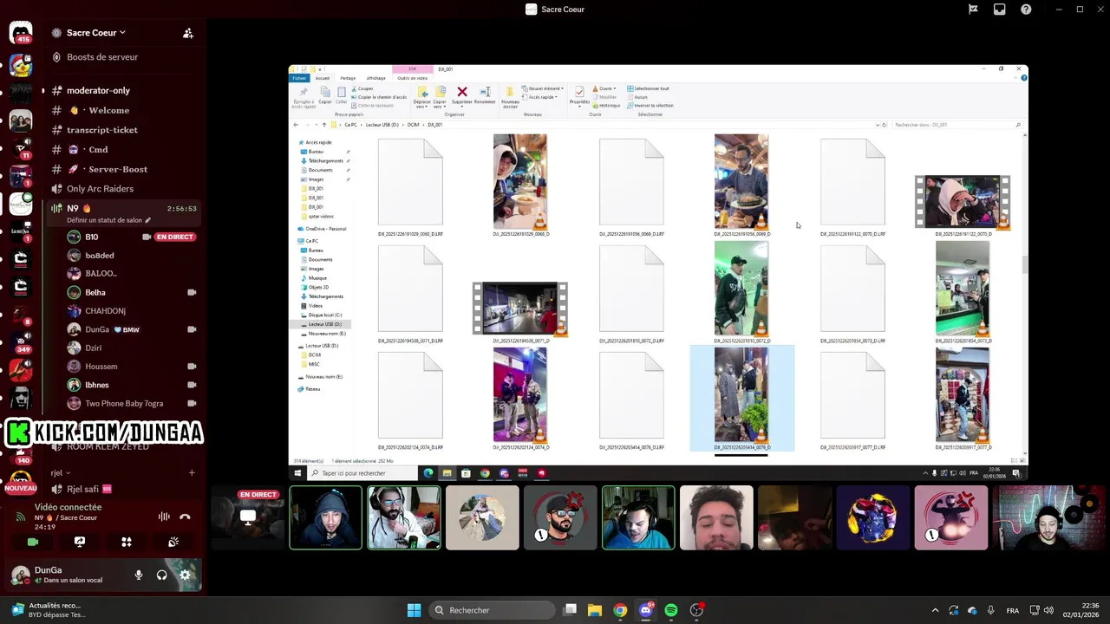Open the moderator-only channel
This screenshot has width=1110, height=624.
point(98,90)
